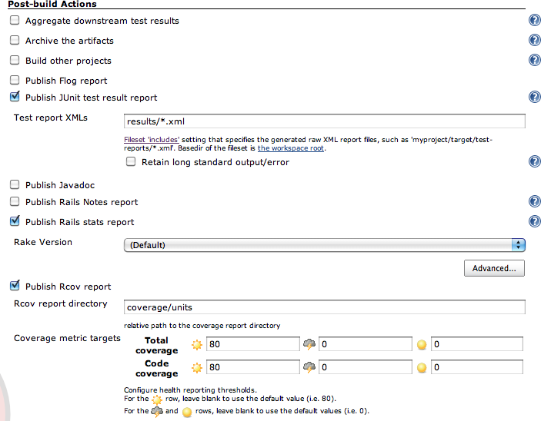
Task: Click yellow ball icon in Total coverage row
Action: pos(422,344)
